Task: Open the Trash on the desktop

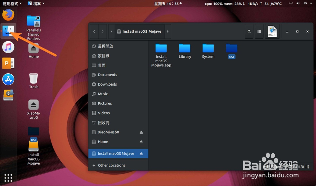Action: coord(33,81)
